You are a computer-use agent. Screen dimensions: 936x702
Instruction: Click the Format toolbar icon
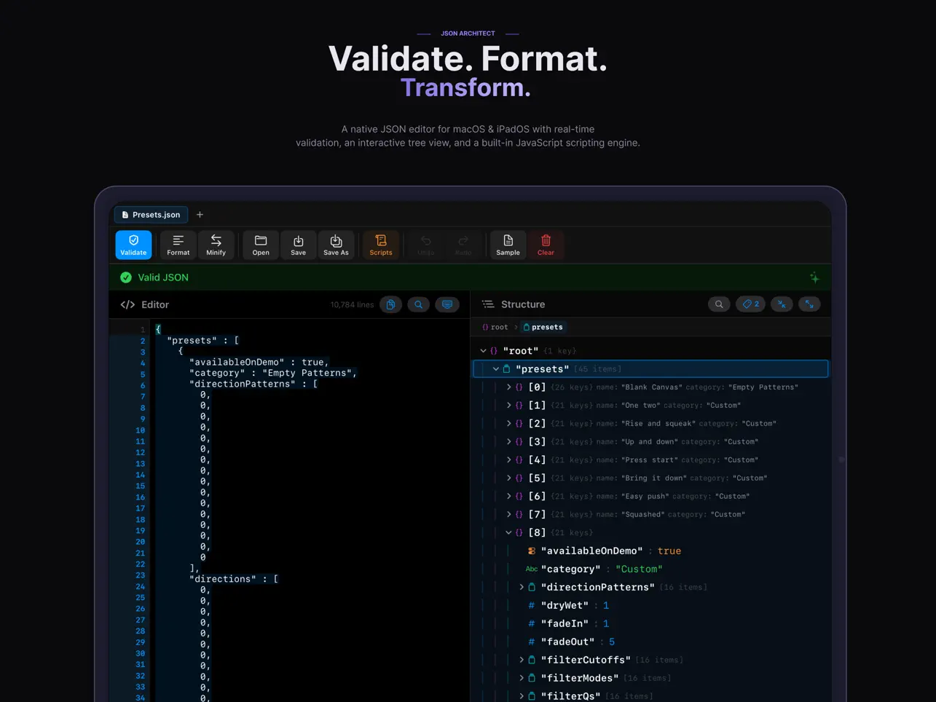(178, 245)
